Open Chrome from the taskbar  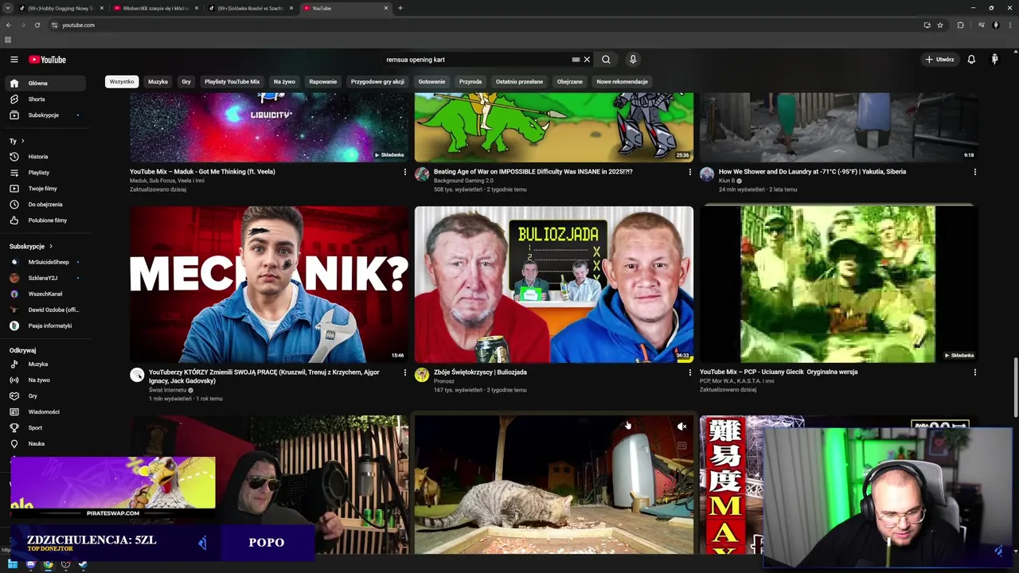pyautogui.click(x=48, y=564)
